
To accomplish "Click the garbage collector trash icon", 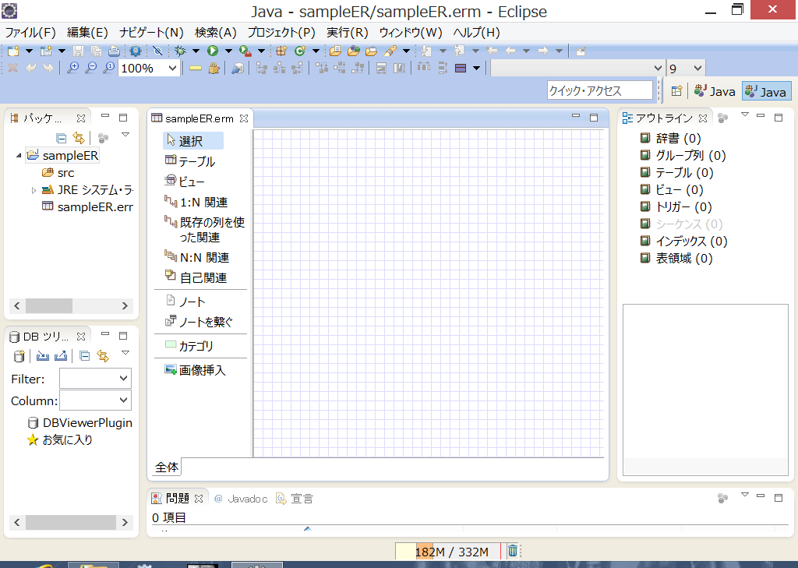I will [x=513, y=551].
